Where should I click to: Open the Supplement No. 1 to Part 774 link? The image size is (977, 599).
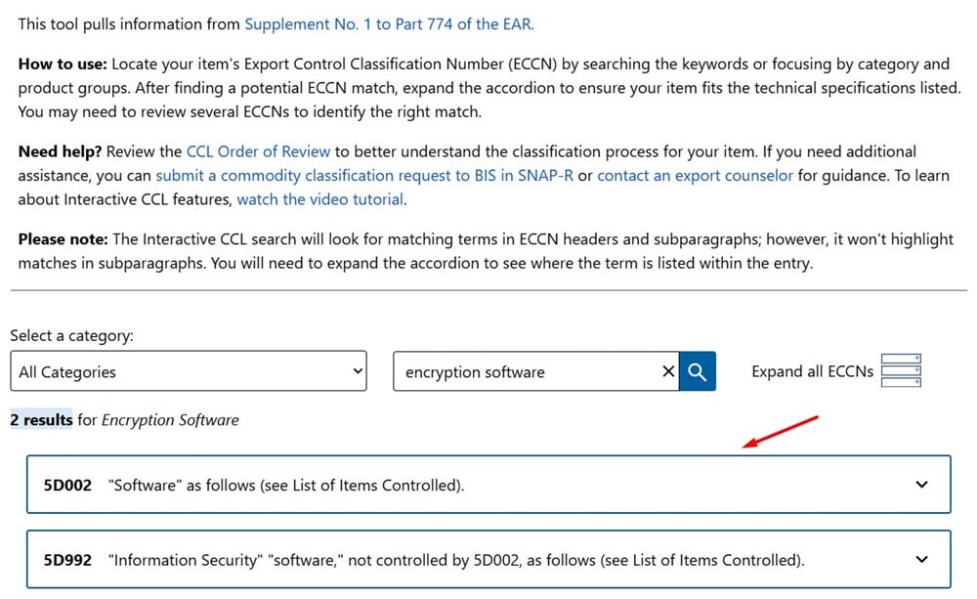point(389,23)
